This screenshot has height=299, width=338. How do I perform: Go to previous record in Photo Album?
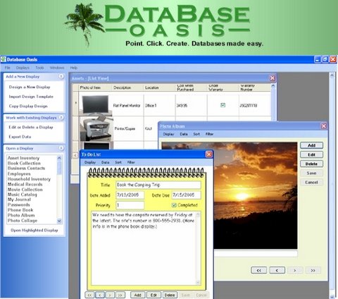277,270
